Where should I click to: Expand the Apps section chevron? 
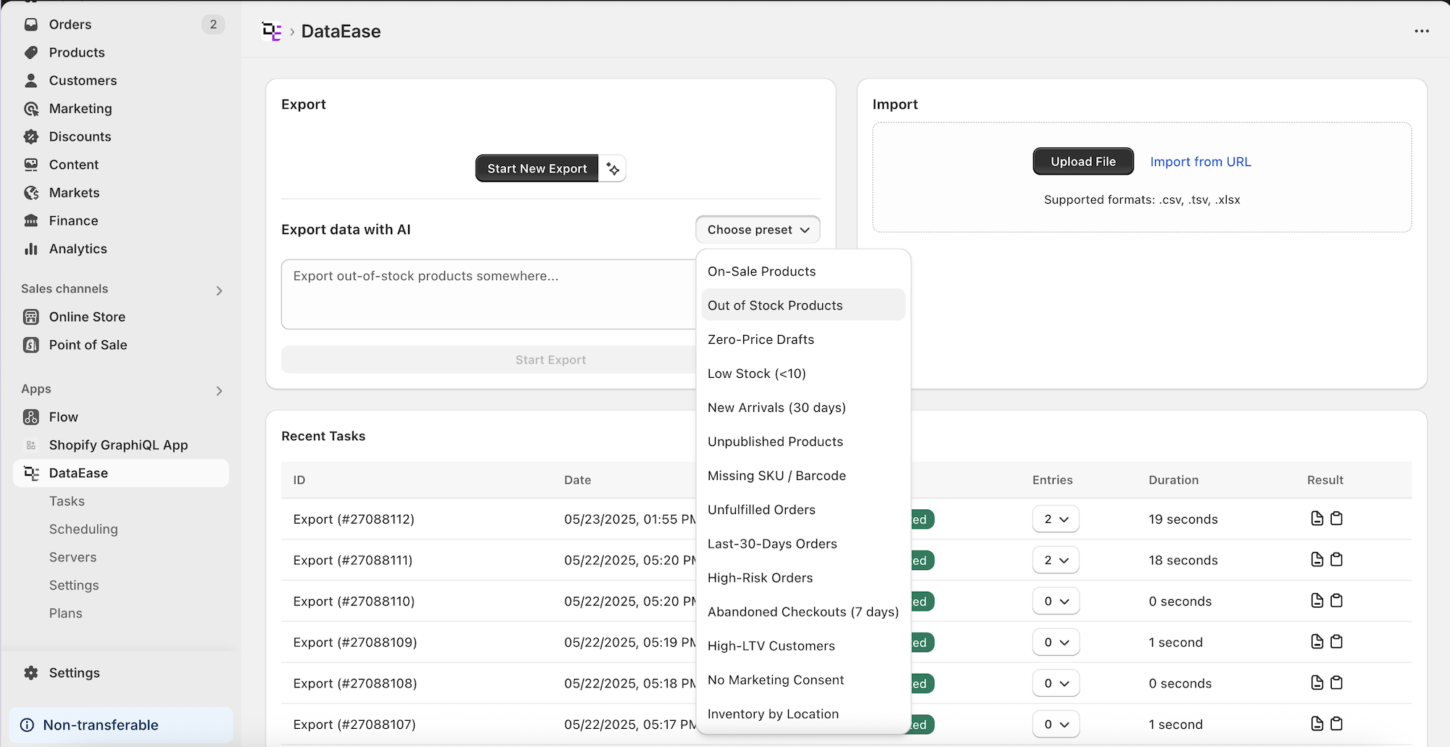[x=219, y=391]
